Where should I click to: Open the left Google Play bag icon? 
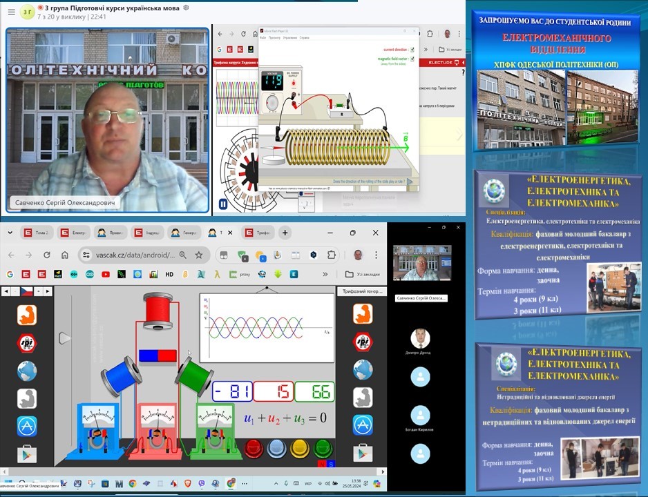tap(27, 454)
